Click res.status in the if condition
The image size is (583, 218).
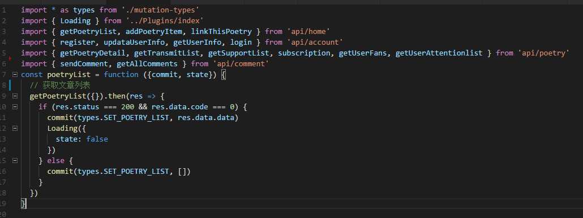tap(78, 107)
